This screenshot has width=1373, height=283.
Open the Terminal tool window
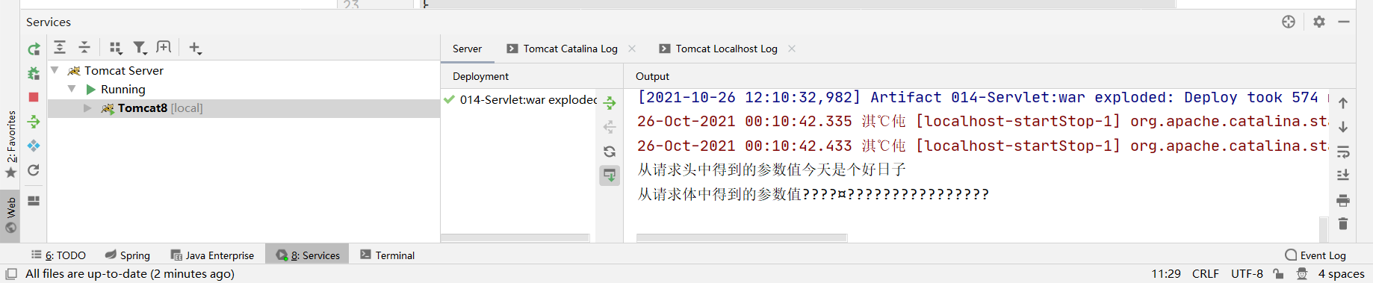(388, 255)
